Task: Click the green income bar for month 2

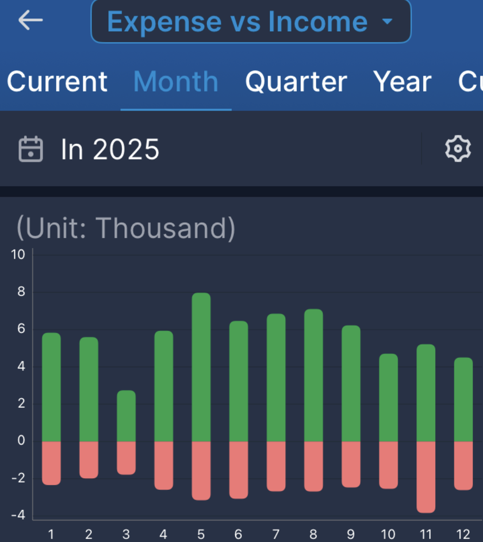Action: pyautogui.click(x=89, y=389)
